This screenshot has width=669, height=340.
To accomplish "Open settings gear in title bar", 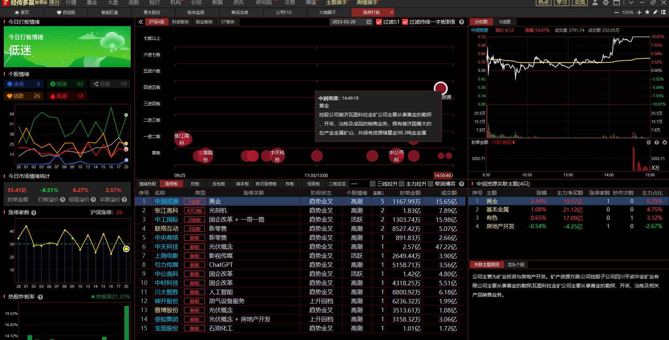I will (x=606, y=3).
